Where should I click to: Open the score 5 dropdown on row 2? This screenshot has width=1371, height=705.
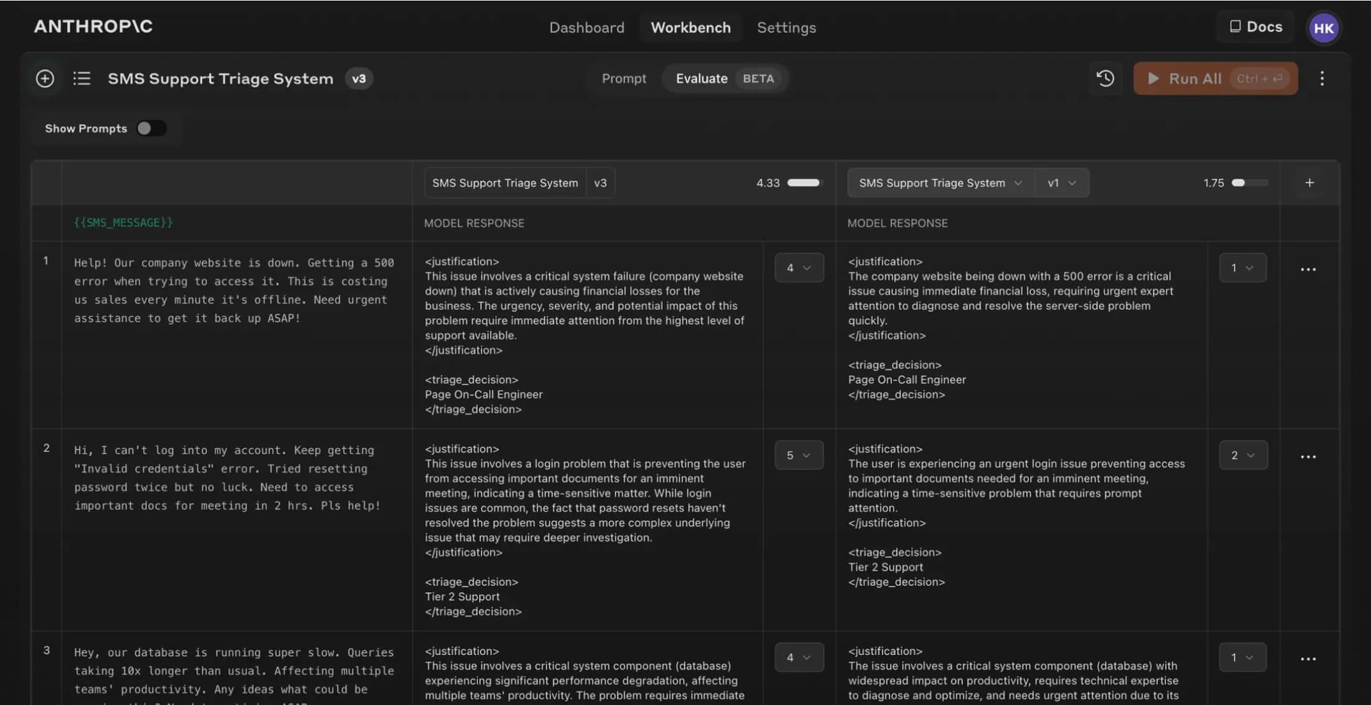pos(799,455)
